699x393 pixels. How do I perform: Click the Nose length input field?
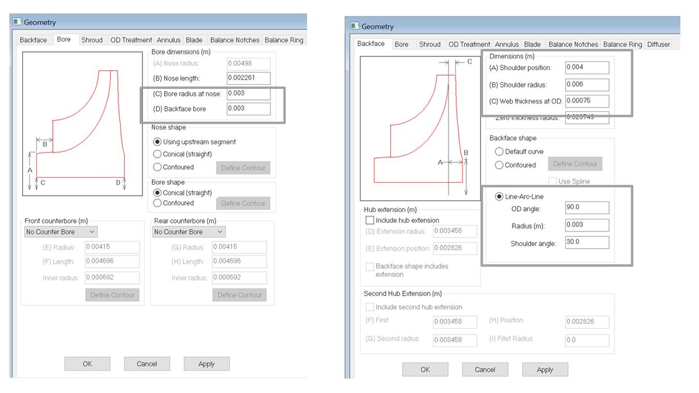pyautogui.click(x=249, y=79)
